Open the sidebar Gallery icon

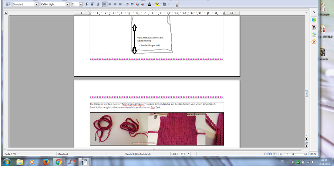pyautogui.click(x=314, y=35)
